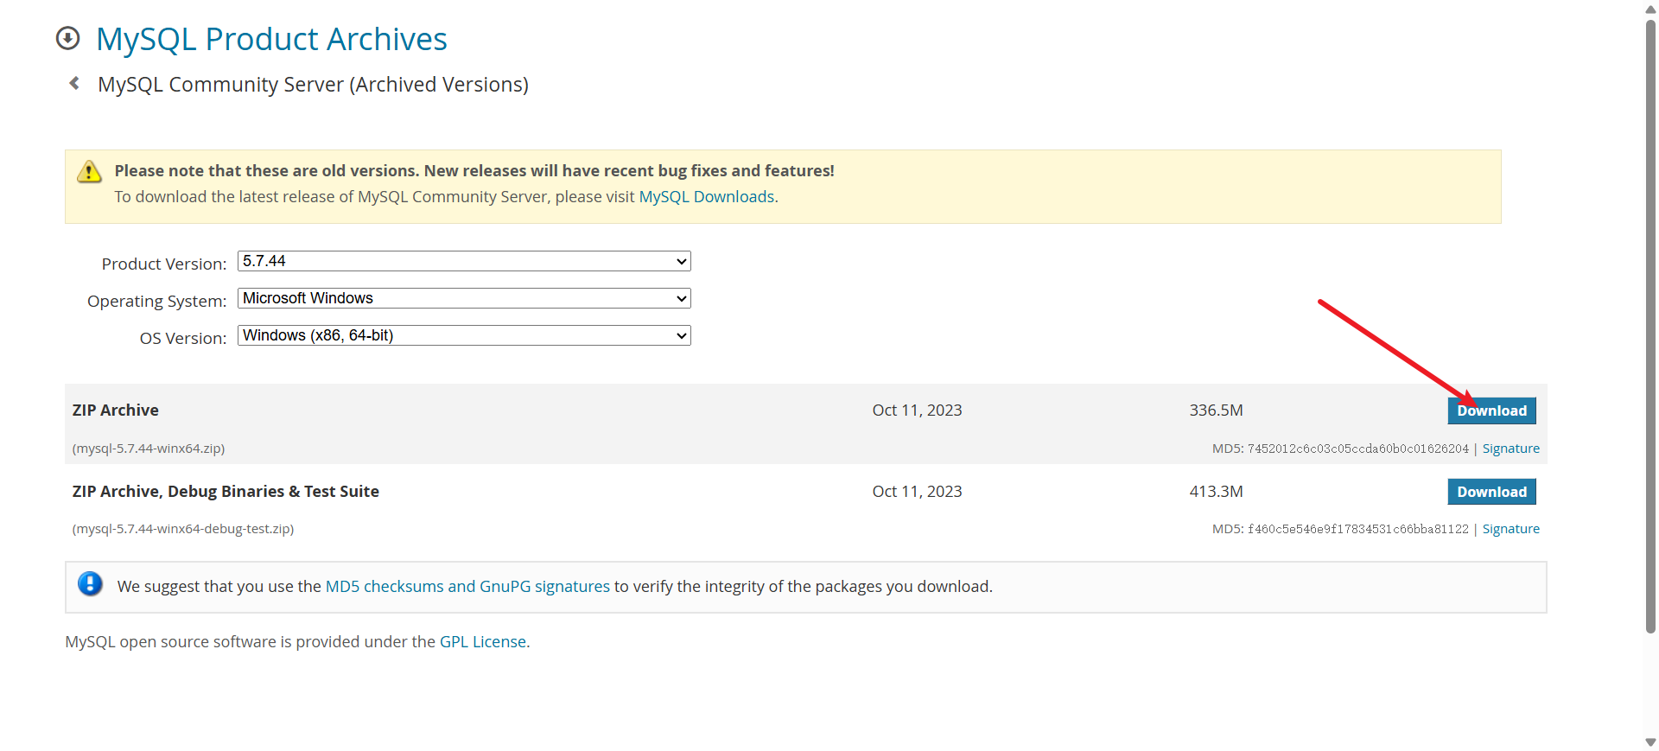Open the Operating System dropdown
This screenshot has height=751, width=1659.
pyautogui.click(x=464, y=298)
